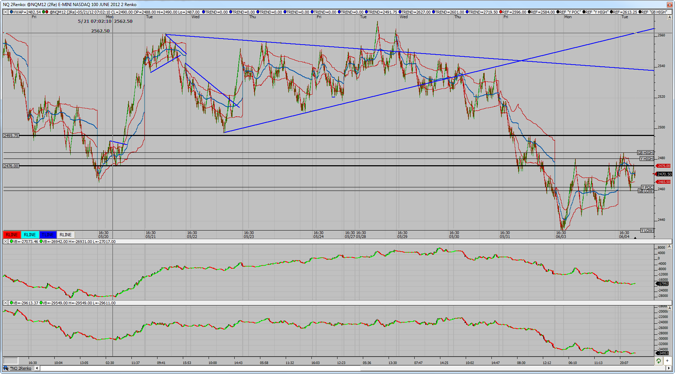The height and width of the screenshot is (374, 675).
Task: Click the 2560 price axis label
Action: 661,35
